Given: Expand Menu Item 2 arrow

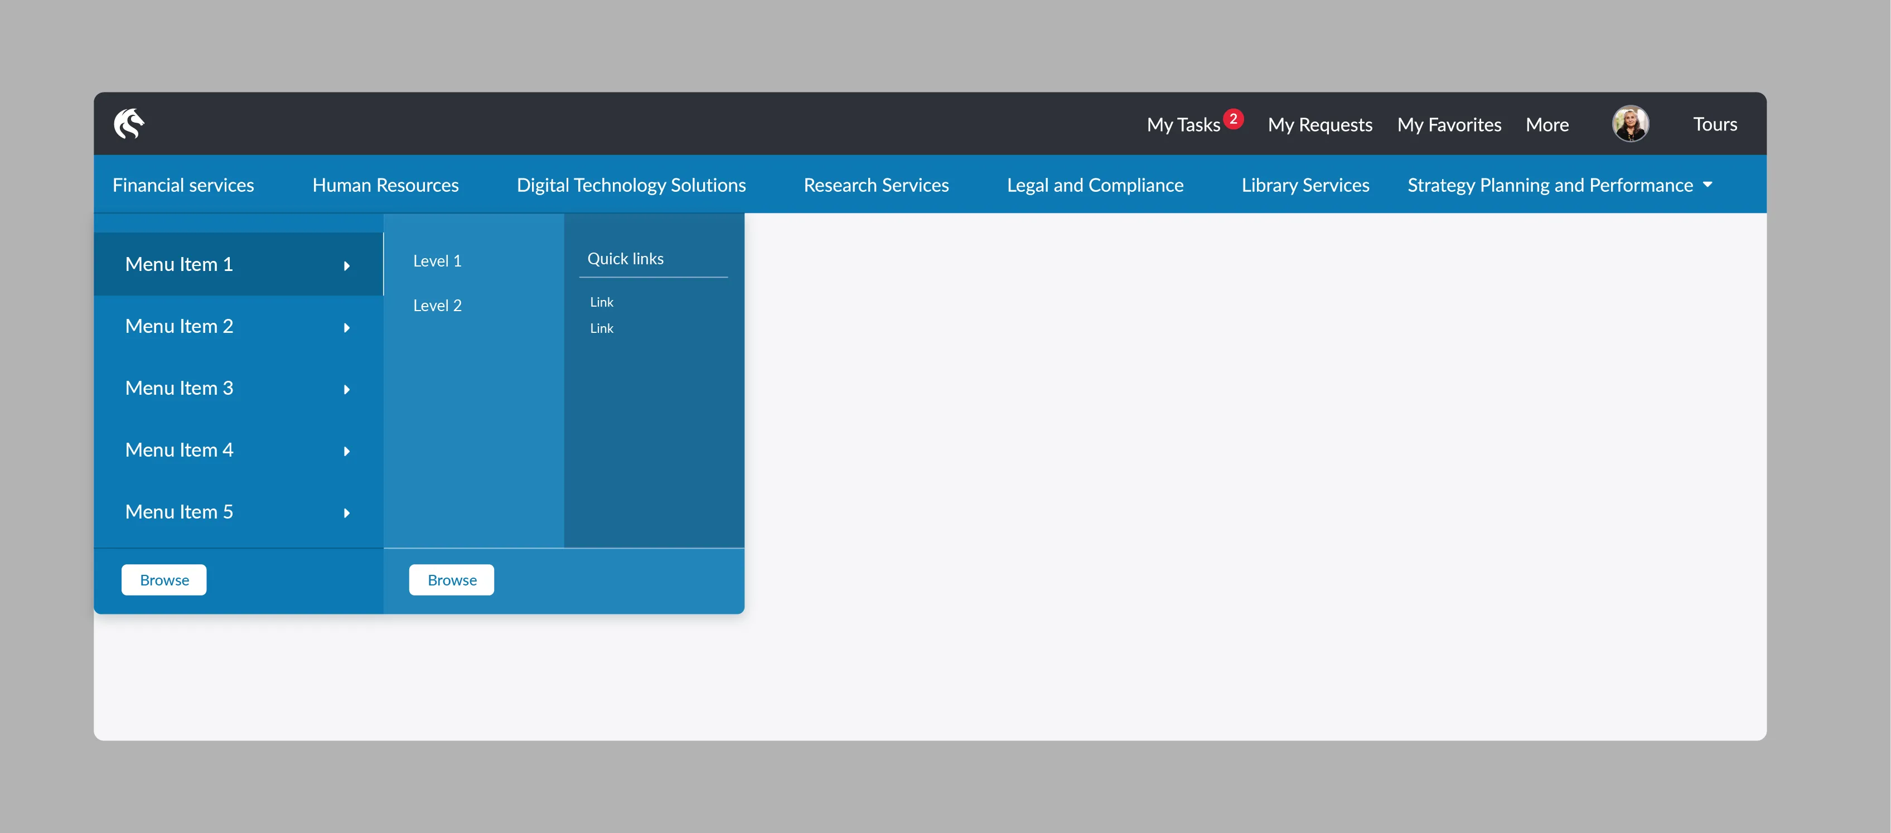Looking at the screenshot, I should tap(346, 327).
